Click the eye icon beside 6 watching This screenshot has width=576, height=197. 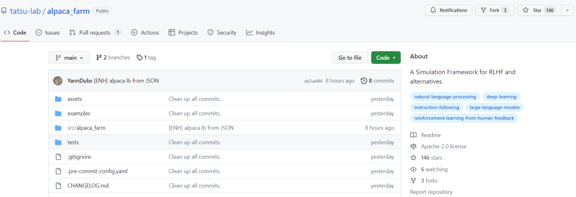pyautogui.click(x=413, y=169)
